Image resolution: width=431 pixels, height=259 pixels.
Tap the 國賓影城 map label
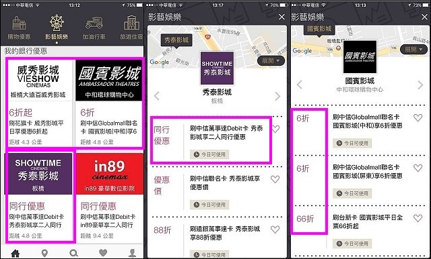(319, 29)
